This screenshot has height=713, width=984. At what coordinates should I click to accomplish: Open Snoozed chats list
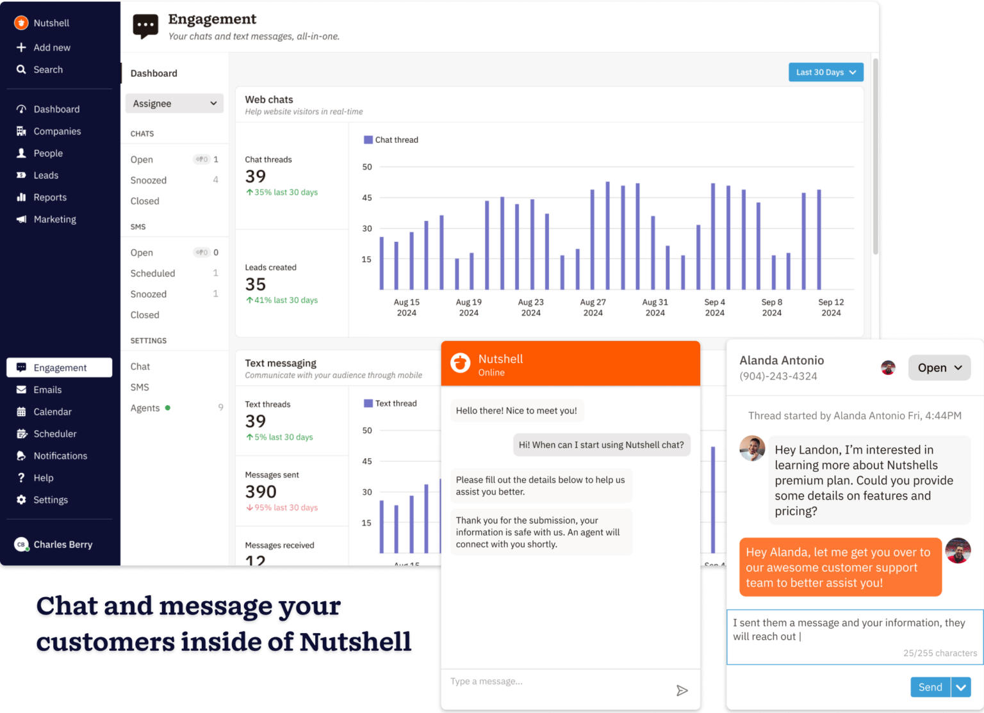(x=148, y=180)
